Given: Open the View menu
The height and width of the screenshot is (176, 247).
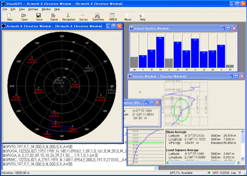Looking at the screenshot, I should pyautogui.click(x=22, y=9).
